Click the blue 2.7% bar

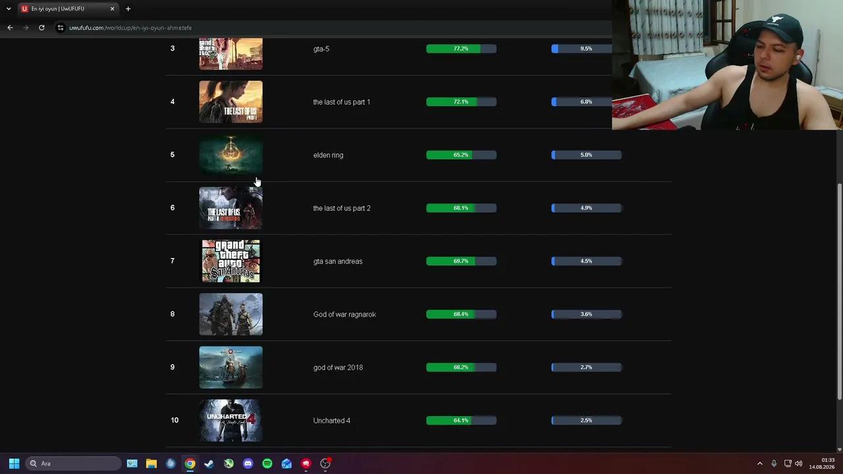(586, 367)
